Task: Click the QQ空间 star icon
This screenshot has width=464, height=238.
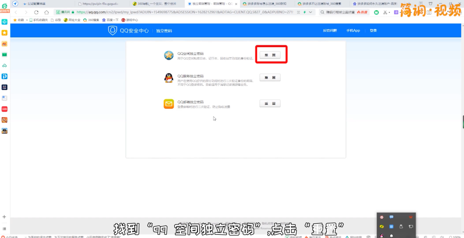Action: [169, 55]
